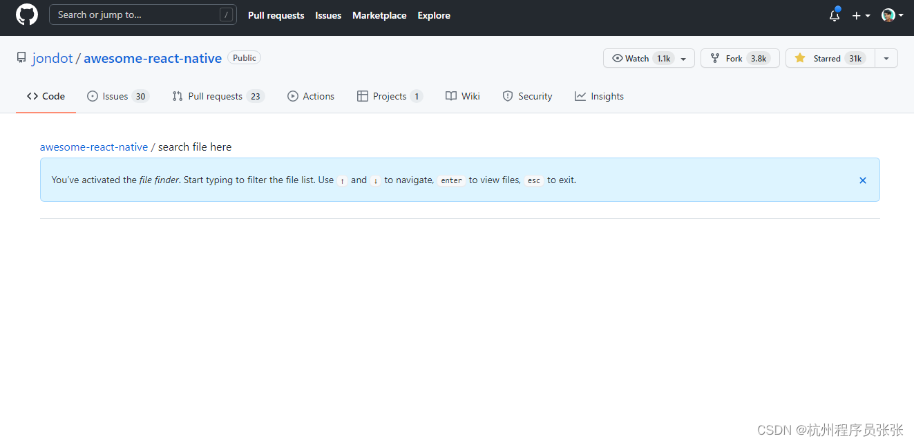
Task: Open Pull requests in top navigation
Action: point(276,15)
